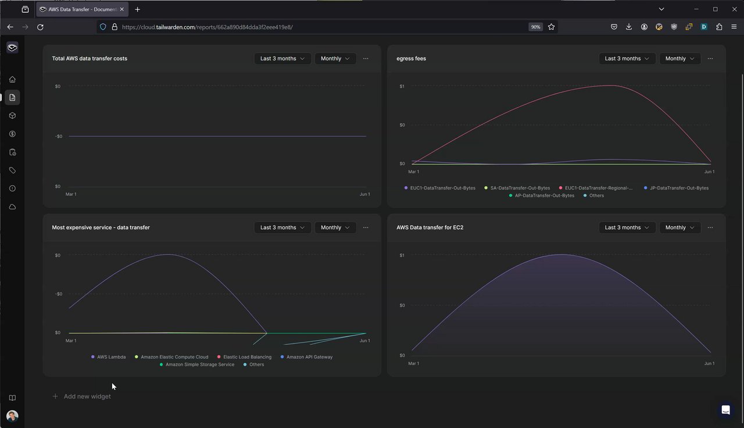Go back with the browser back arrow
This screenshot has height=428, width=744.
click(x=10, y=27)
